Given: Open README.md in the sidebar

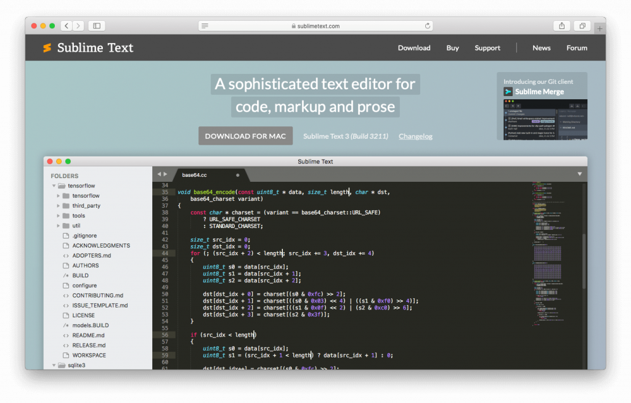Looking at the screenshot, I should [88, 335].
